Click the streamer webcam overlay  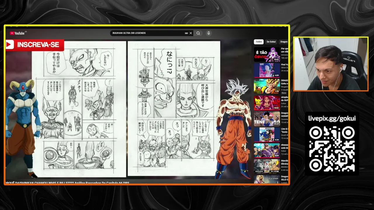tap(330, 64)
